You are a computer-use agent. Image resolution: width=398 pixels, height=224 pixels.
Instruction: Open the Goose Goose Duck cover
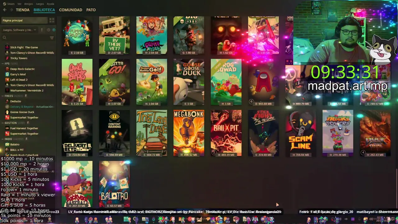click(189, 82)
